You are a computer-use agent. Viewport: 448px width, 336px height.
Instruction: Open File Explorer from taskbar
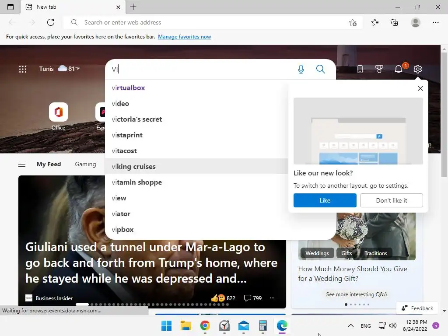pyautogui.click(x=185, y=325)
